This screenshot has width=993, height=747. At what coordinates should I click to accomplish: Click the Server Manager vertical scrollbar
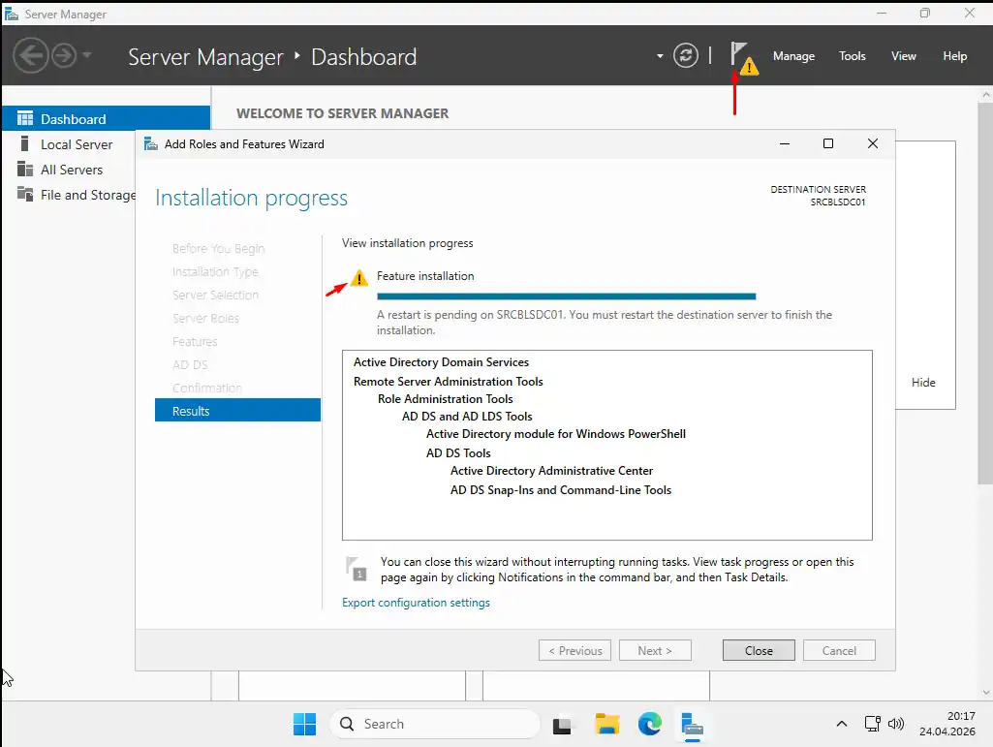click(x=985, y=292)
